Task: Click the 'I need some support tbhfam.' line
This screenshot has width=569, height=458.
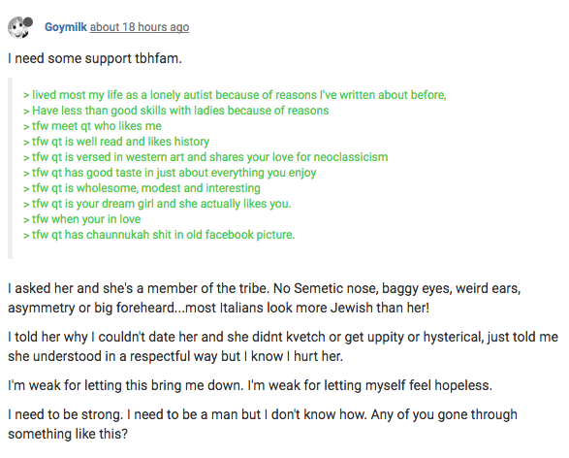Action: [95, 58]
